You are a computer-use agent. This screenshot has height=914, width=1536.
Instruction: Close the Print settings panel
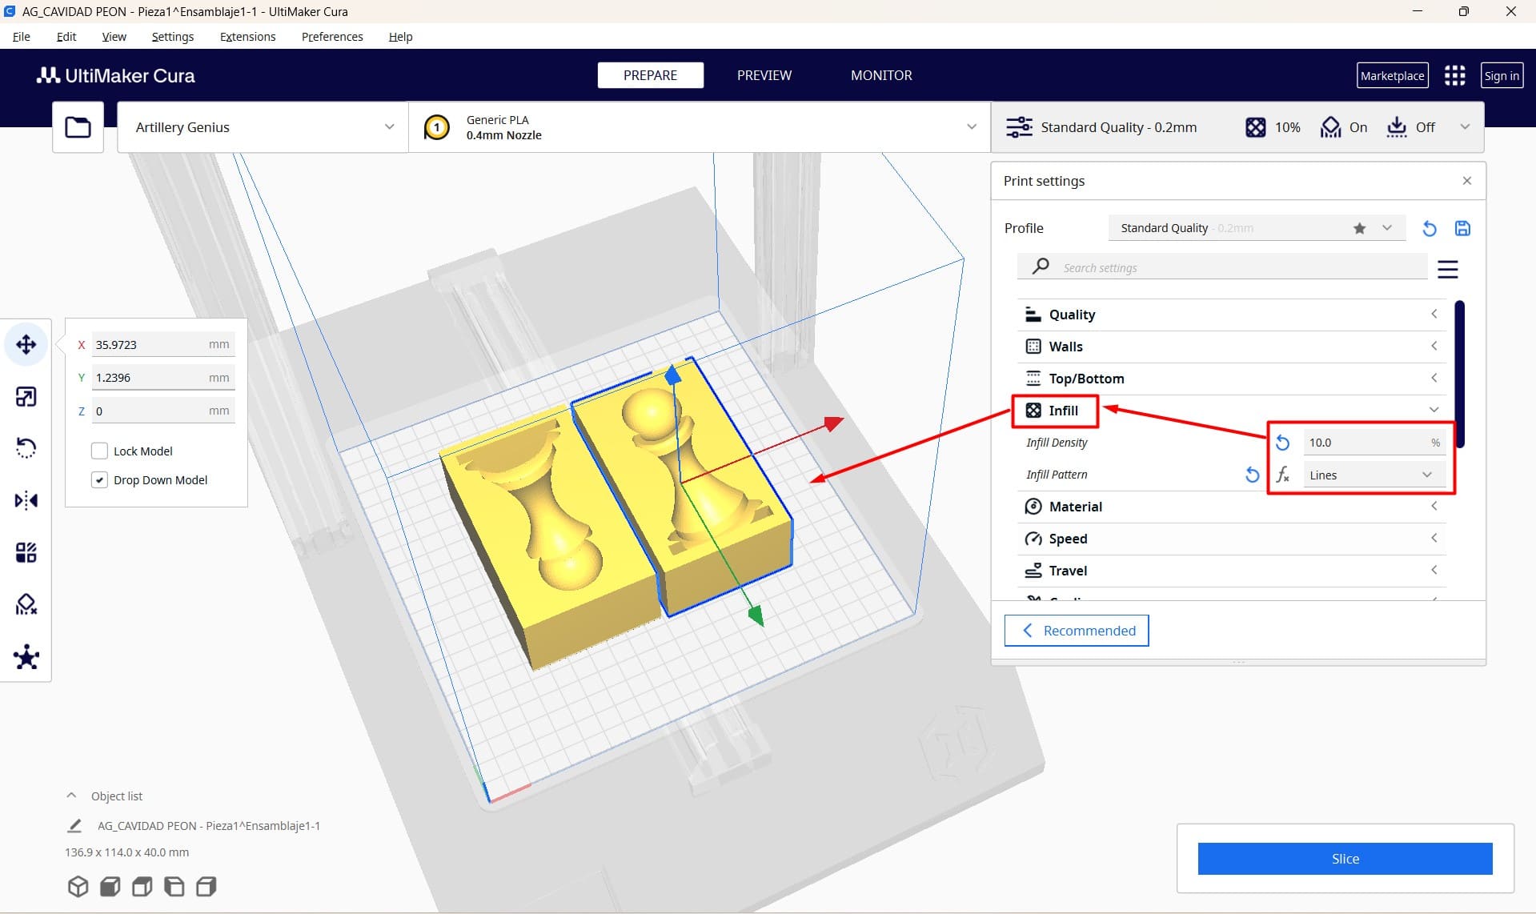[1466, 181]
